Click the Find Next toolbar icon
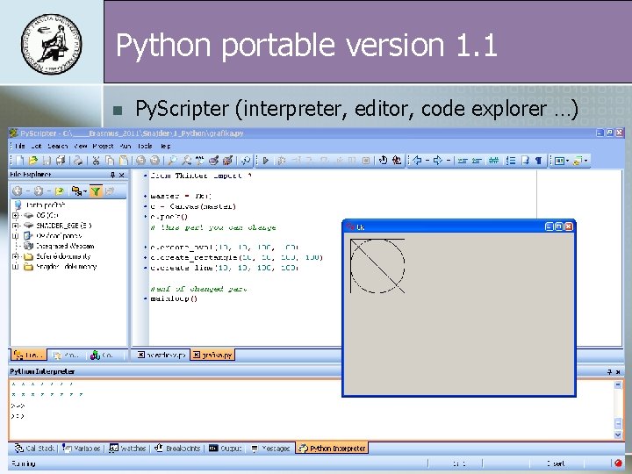 coord(186,161)
